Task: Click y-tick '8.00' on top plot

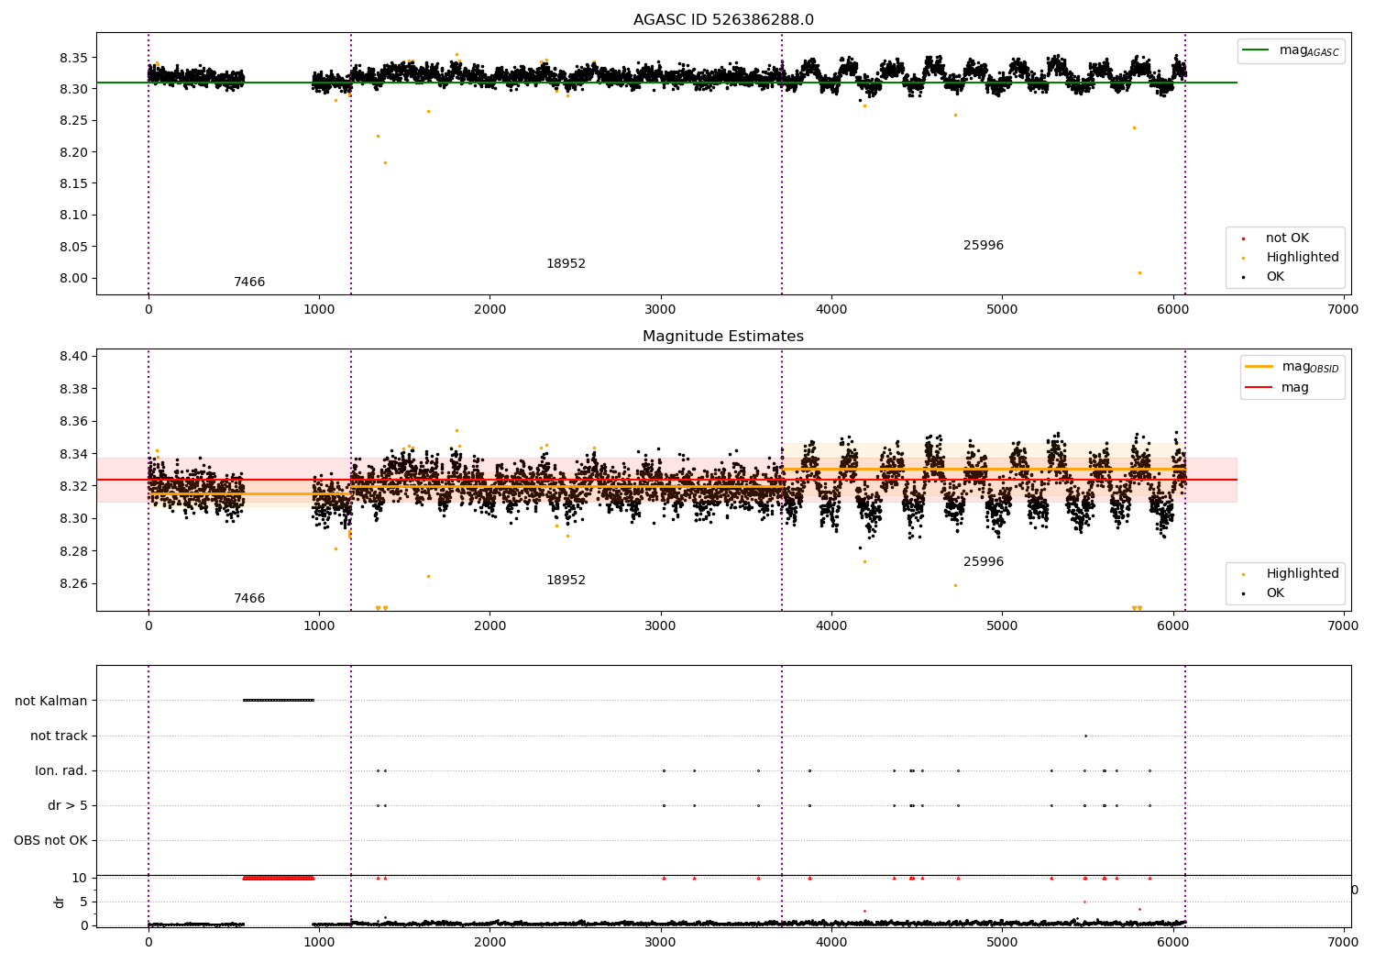Action: pyautogui.click(x=73, y=279)
